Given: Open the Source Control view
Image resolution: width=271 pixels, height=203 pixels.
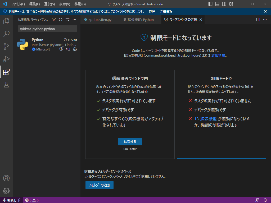Looking at the screenshot, I should coord(6,47).
